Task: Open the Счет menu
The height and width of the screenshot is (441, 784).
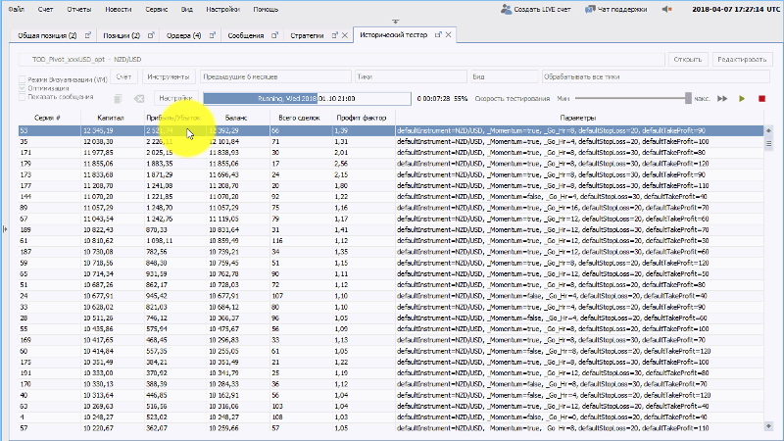Action: [x=45, y=10]
